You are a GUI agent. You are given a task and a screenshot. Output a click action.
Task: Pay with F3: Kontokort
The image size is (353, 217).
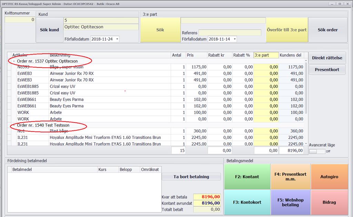(247, 202)
